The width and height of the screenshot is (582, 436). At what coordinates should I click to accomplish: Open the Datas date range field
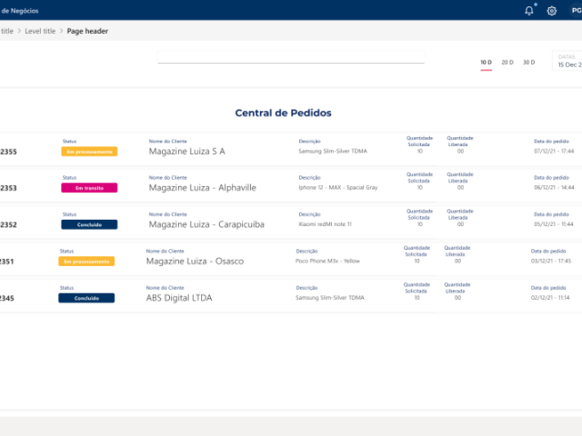[x=567, y=61]
